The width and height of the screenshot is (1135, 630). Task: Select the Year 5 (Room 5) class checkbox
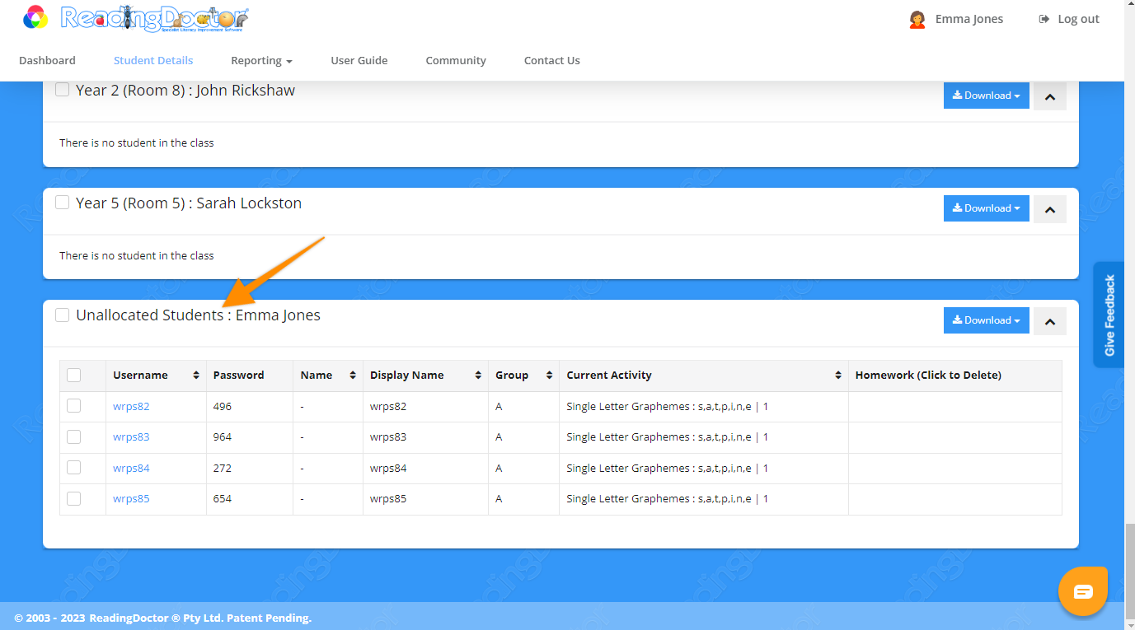tap(62, 203)
